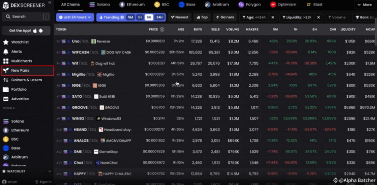Click the dollar price currency icon
This screenshot has height=185, width=377.
pyautogui.click(x=162, y=29)
